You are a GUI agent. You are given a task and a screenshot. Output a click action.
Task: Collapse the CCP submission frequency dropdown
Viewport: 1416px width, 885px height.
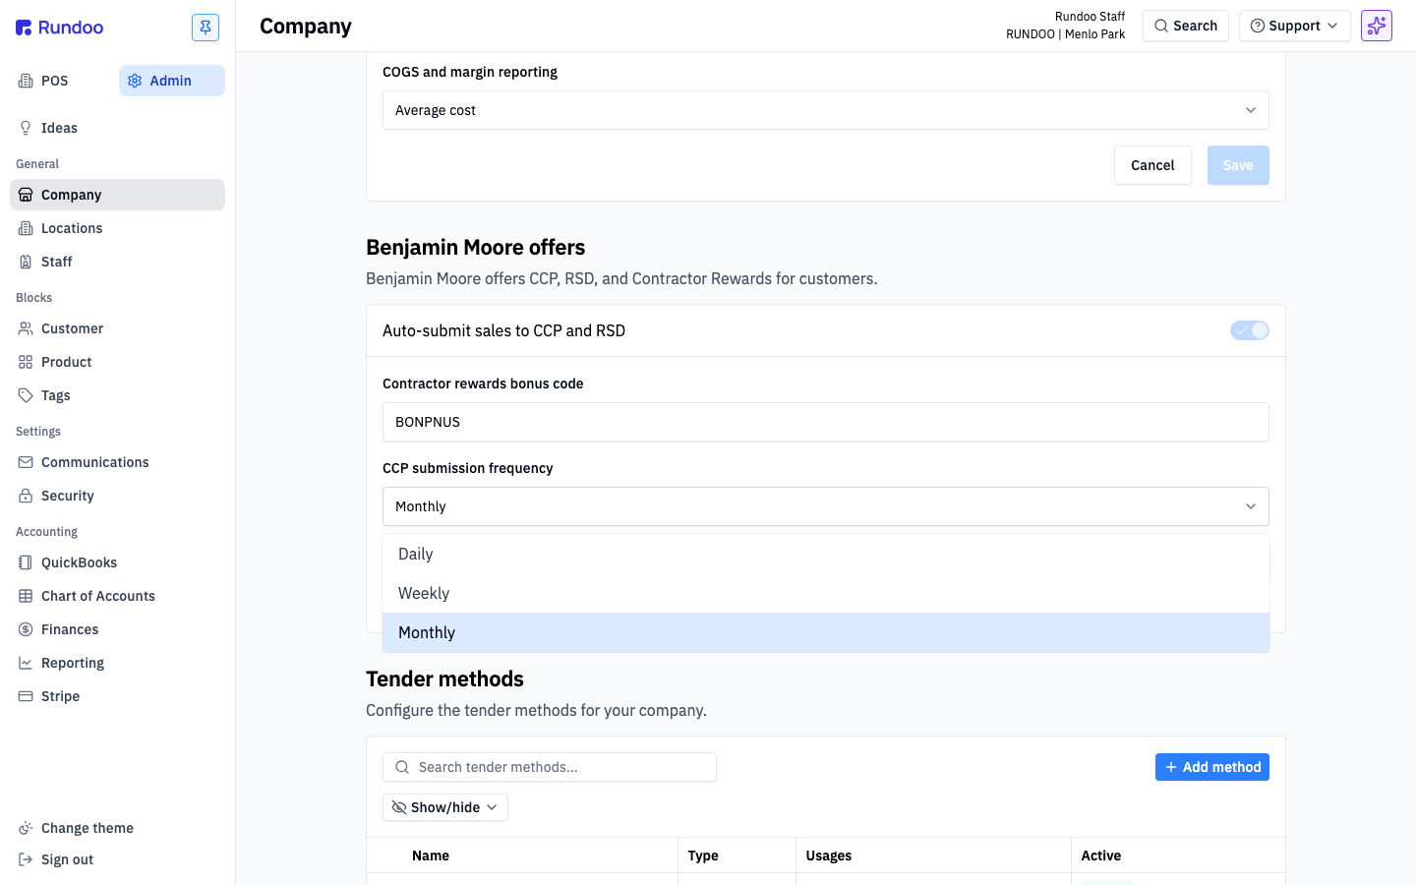(x=825, y=506)
